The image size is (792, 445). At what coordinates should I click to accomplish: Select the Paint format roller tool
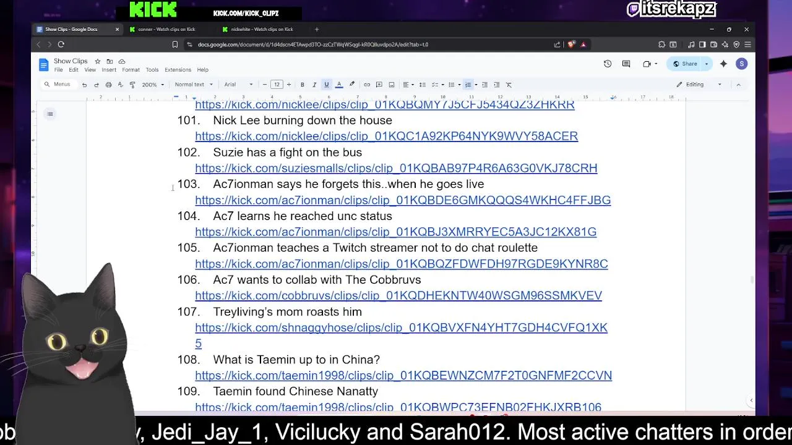(132, 85)
